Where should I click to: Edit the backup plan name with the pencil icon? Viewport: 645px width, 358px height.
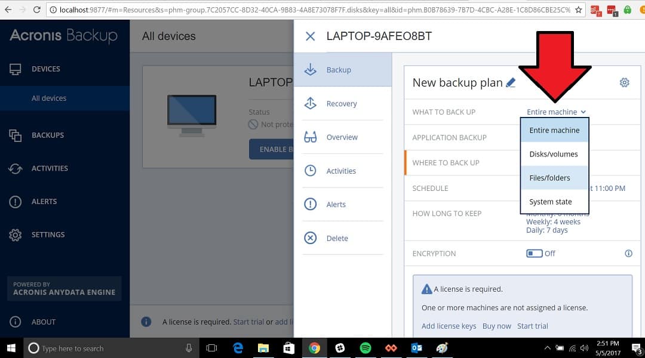coord(511,82)
